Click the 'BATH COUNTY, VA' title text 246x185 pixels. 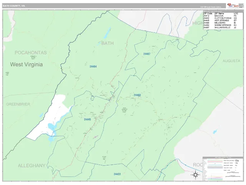[x=14, y=6]
